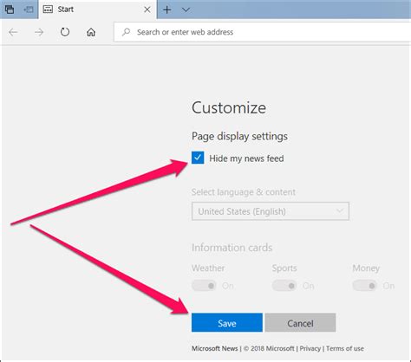Click the set these tabs aside icon

coord(29,10)
